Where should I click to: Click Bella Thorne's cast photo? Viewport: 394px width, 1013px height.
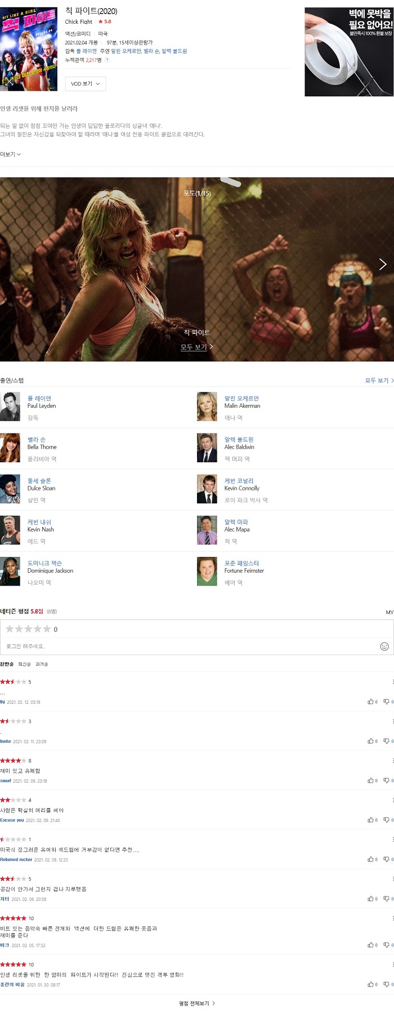click(x=10, y=448)
